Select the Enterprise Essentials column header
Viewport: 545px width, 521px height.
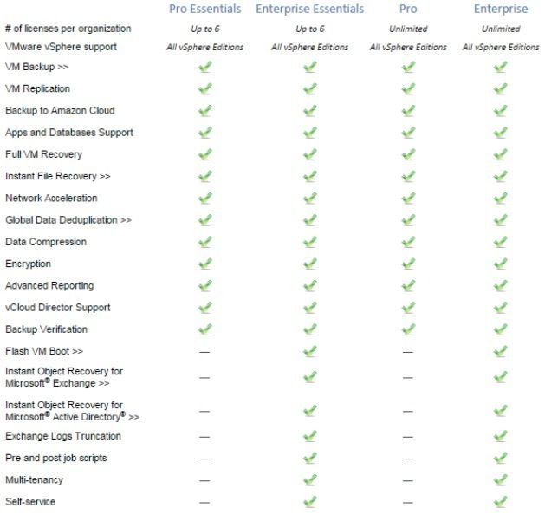coord(309,9)
